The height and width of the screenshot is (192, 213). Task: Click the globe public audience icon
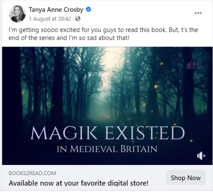(78, 19)
